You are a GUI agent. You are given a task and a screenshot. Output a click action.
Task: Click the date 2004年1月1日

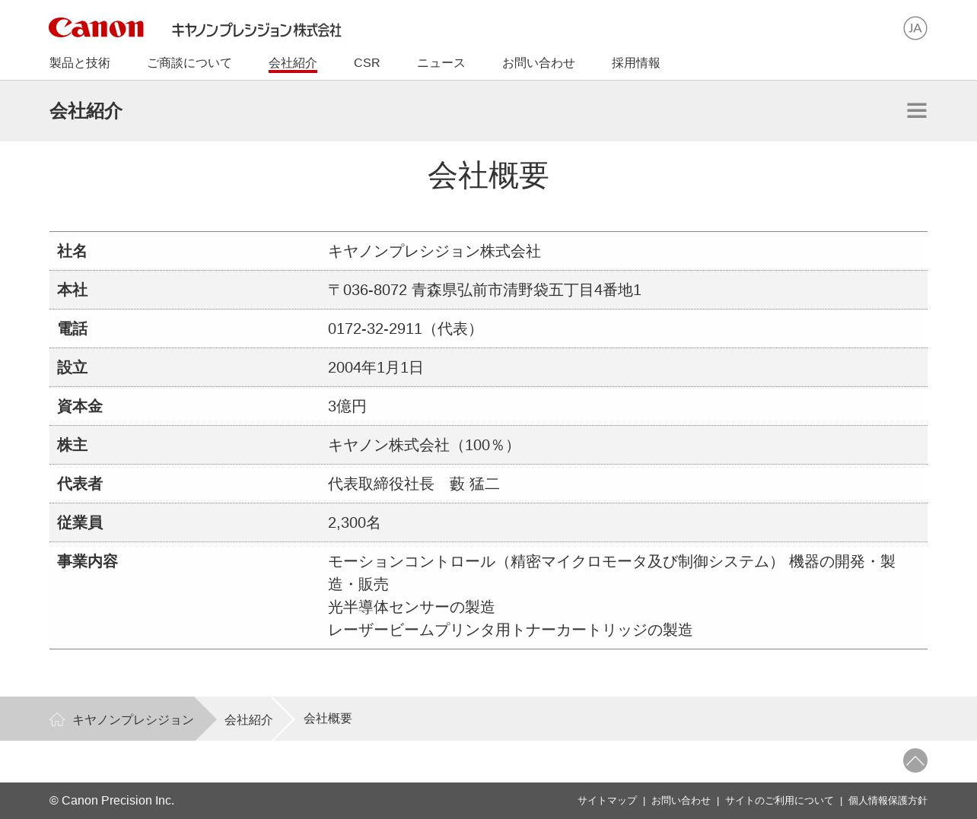coord(376,367)
